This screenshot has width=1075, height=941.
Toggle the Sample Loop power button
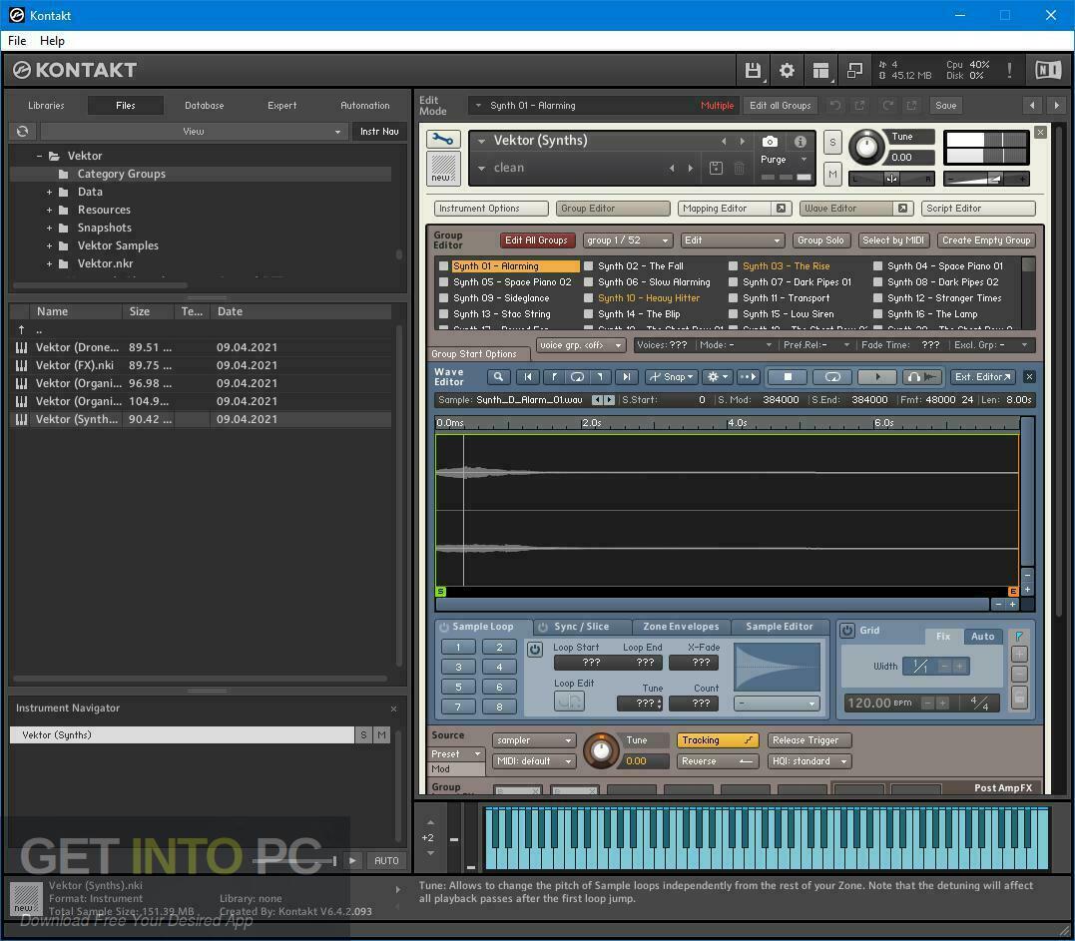click(443, 627)
